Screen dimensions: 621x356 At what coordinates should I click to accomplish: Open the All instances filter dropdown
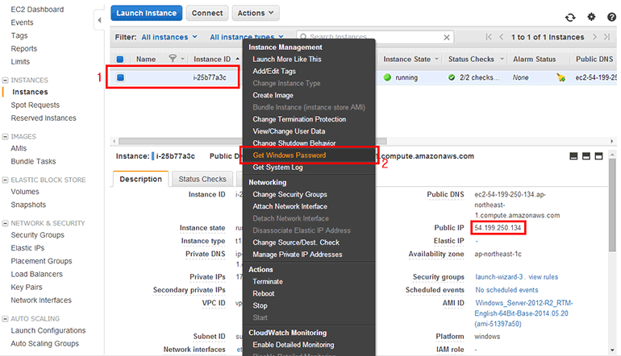169,37
